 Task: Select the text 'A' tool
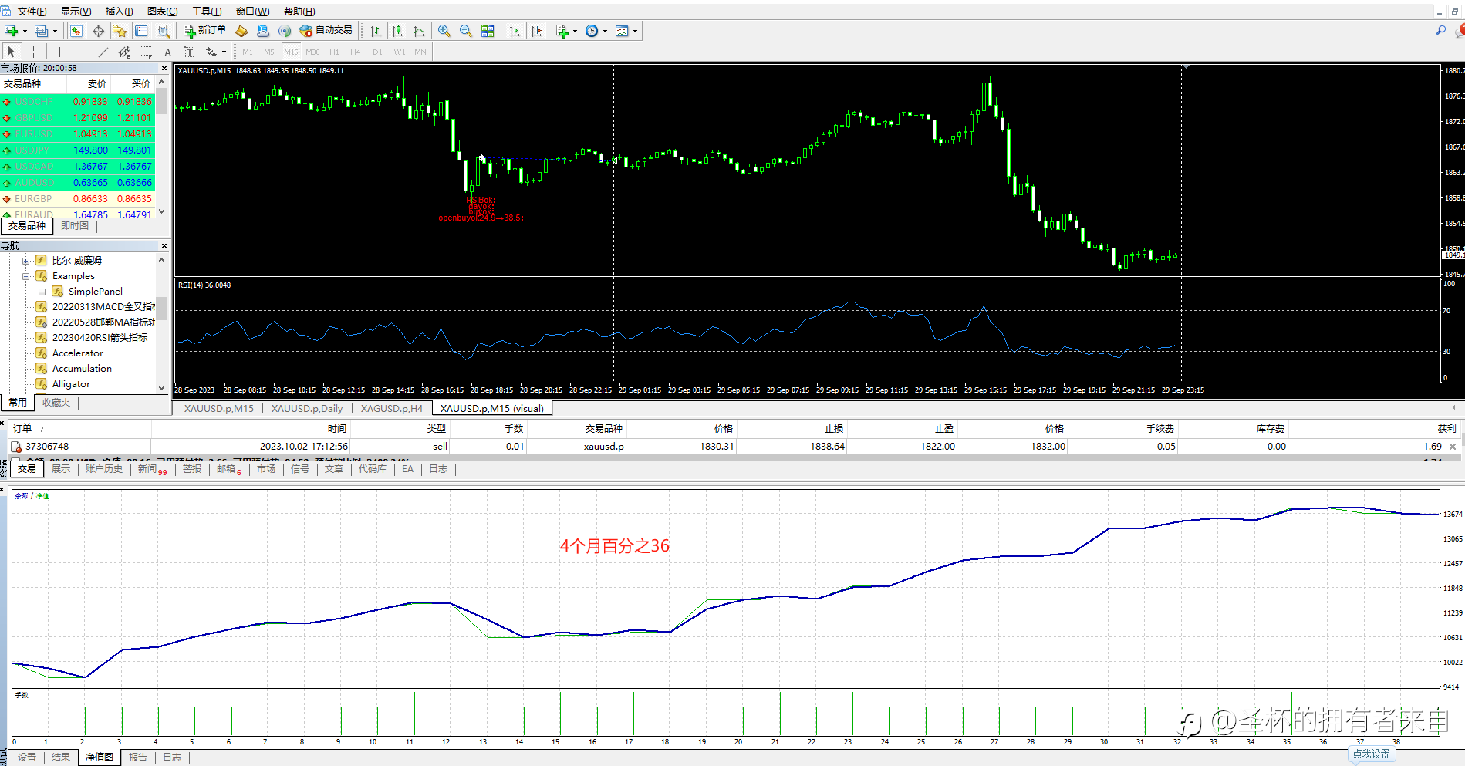(167, 52)
